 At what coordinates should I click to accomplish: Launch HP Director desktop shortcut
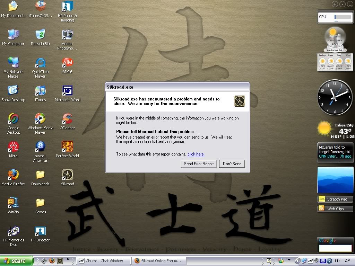pyautogui.click(x=40, y=234)
